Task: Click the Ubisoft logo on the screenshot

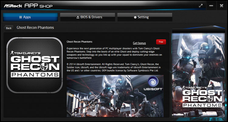Action: [x=153, y=84]
